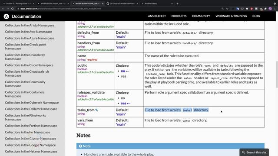Open the COMMUNITY menu item

click(201, 16)
